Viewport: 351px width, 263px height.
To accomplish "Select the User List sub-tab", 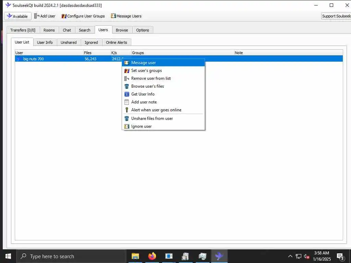I will [22, 42].
